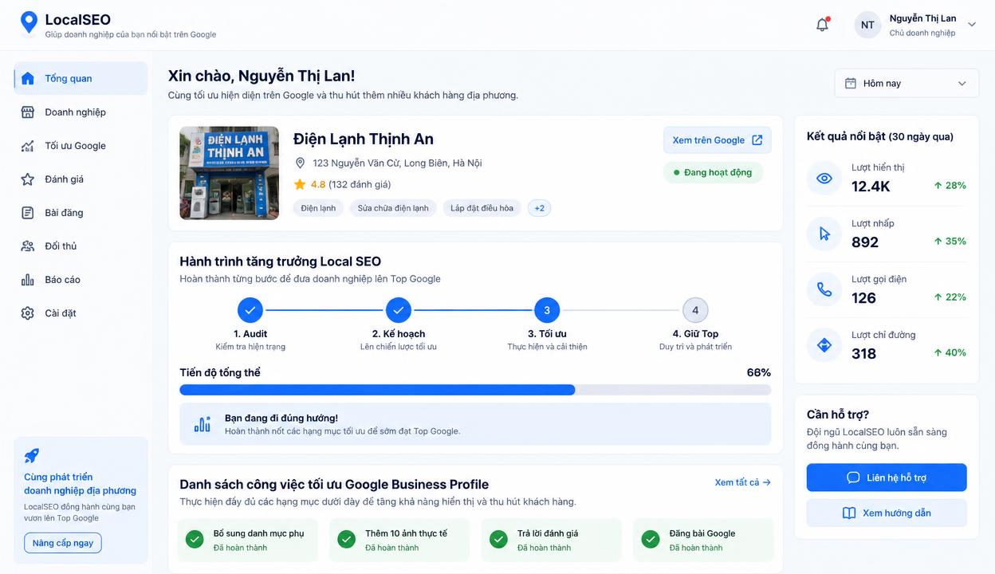Select the Sửa chữa điện lạnh category tag

click(x=393, y=208)
